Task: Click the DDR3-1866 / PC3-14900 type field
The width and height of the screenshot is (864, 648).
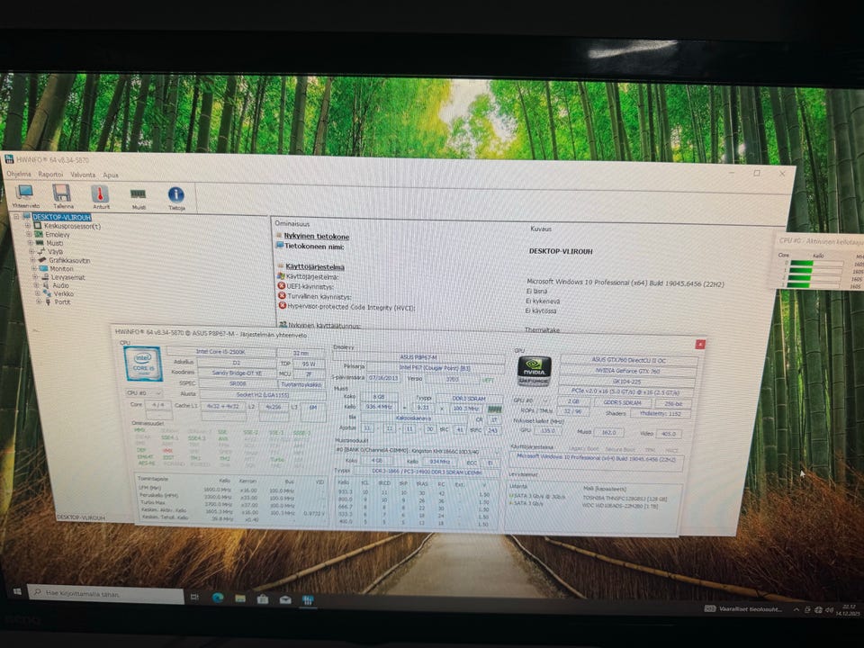Action: [x=426, y=472]
